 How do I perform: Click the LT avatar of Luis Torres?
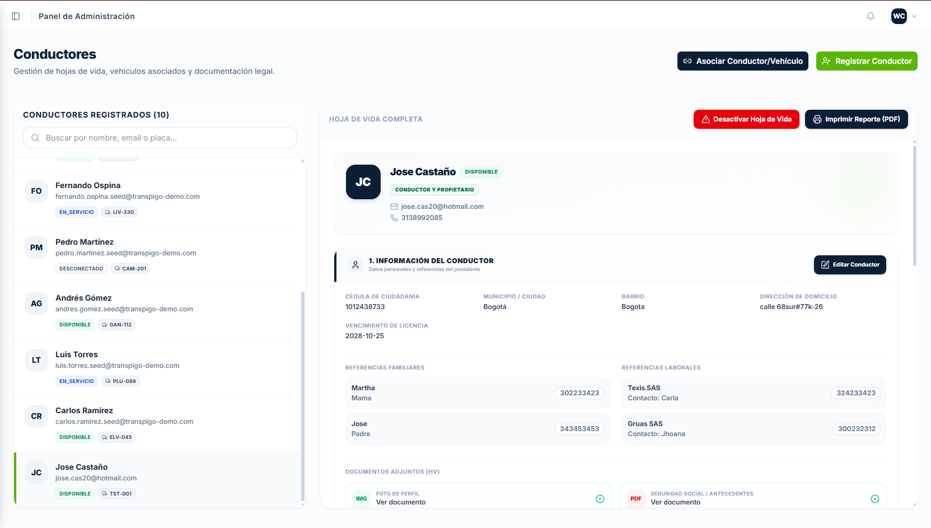[x=36, y=360]
